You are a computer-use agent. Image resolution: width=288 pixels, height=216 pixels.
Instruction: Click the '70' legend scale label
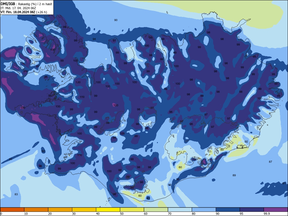coord(170,214)
